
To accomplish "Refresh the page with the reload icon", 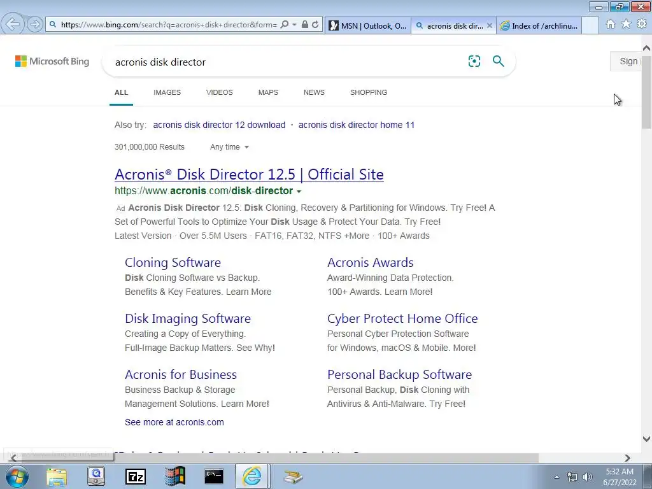I will (315, 25).
